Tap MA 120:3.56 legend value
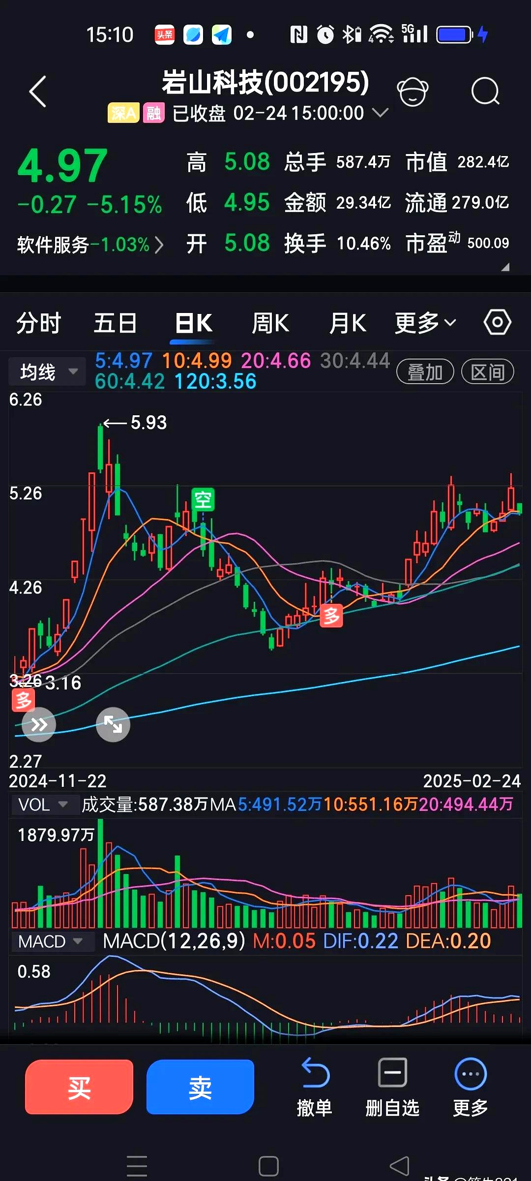 [215, 381]
